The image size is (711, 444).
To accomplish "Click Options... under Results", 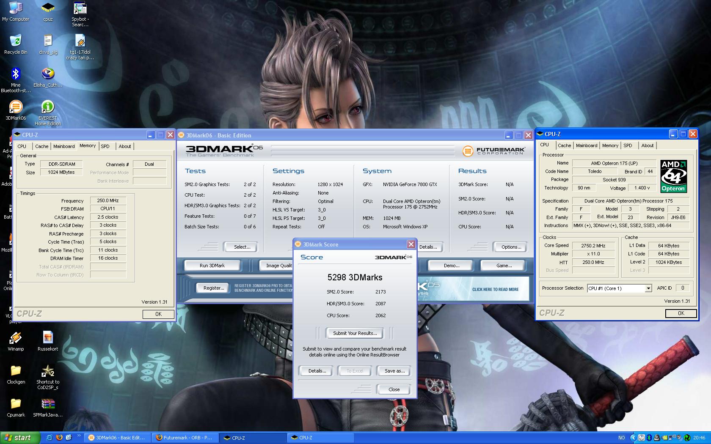I will (511, 247).
